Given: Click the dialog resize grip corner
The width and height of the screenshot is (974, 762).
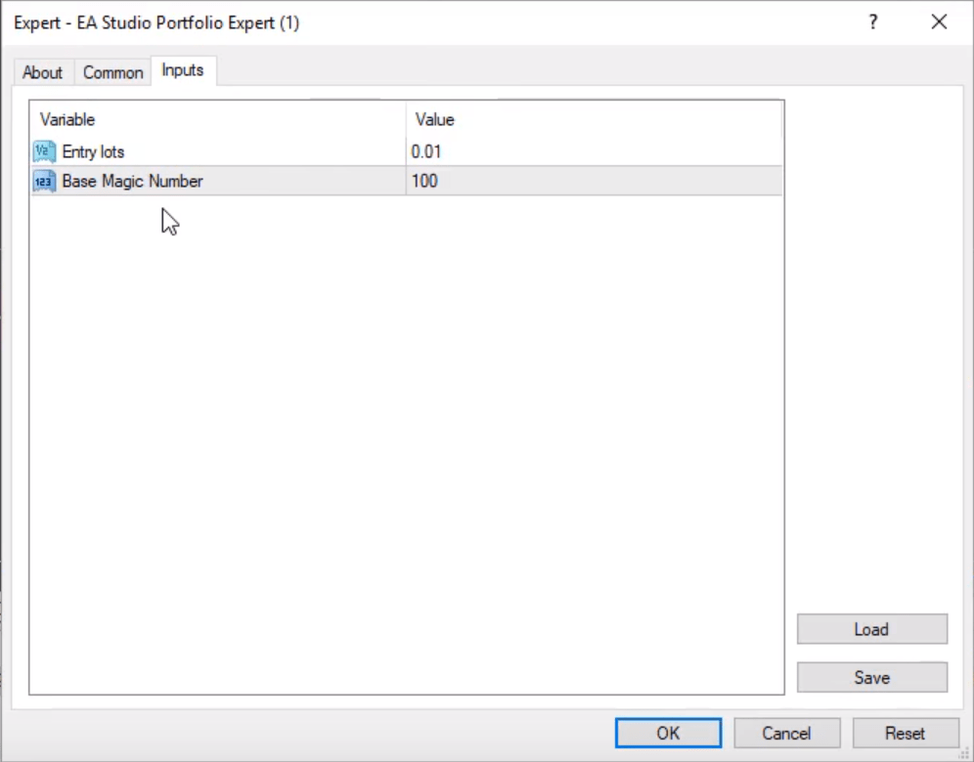Looking at the screenshot, I should click(964, 753).
